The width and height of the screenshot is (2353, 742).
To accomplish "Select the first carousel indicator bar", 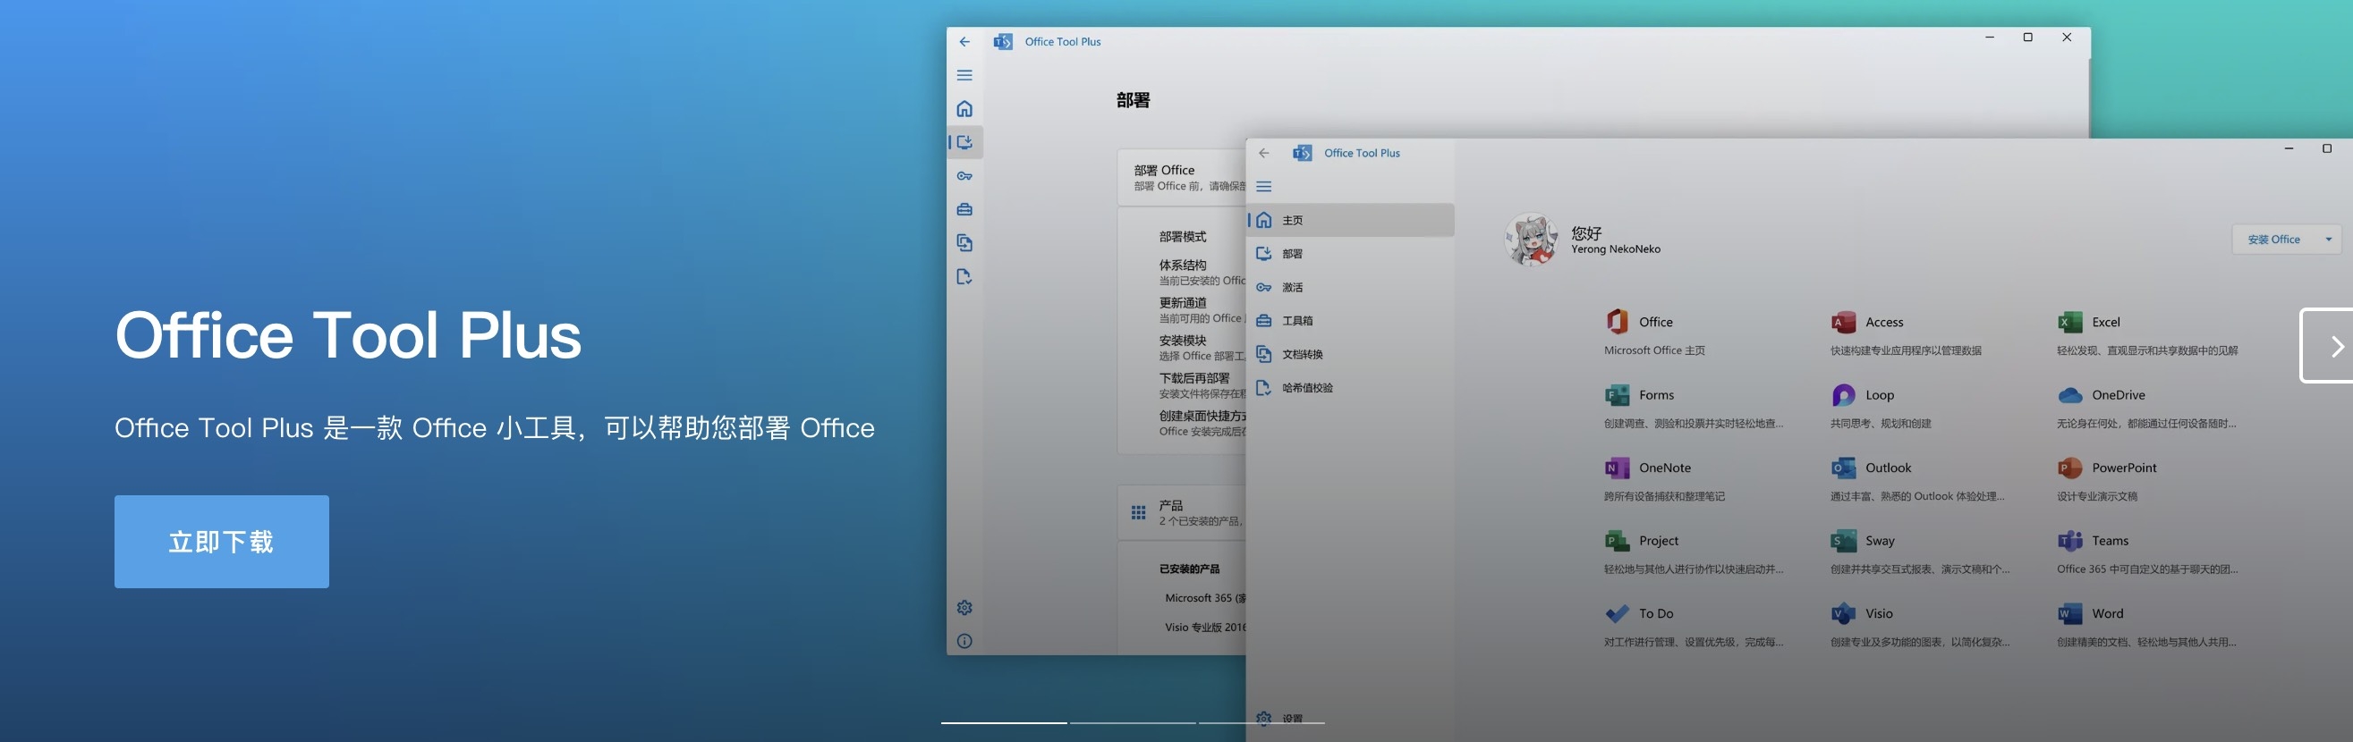I will click(x=1004, y=723).
